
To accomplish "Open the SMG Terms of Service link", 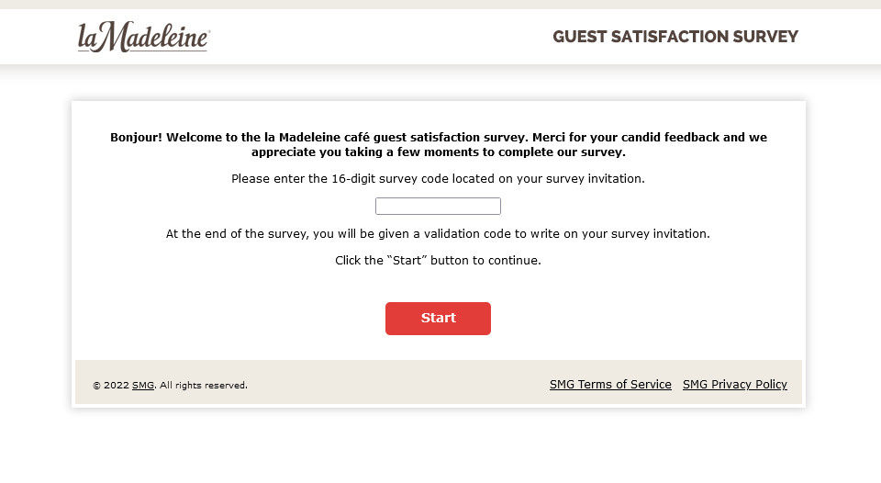I will pyautogui.click(x=610, y=384).
